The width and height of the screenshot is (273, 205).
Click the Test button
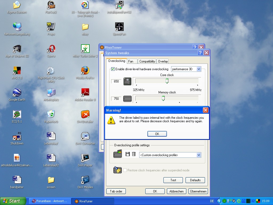click(x=173, y=180)
